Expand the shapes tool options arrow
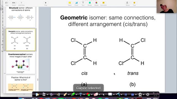 (92, 95)
